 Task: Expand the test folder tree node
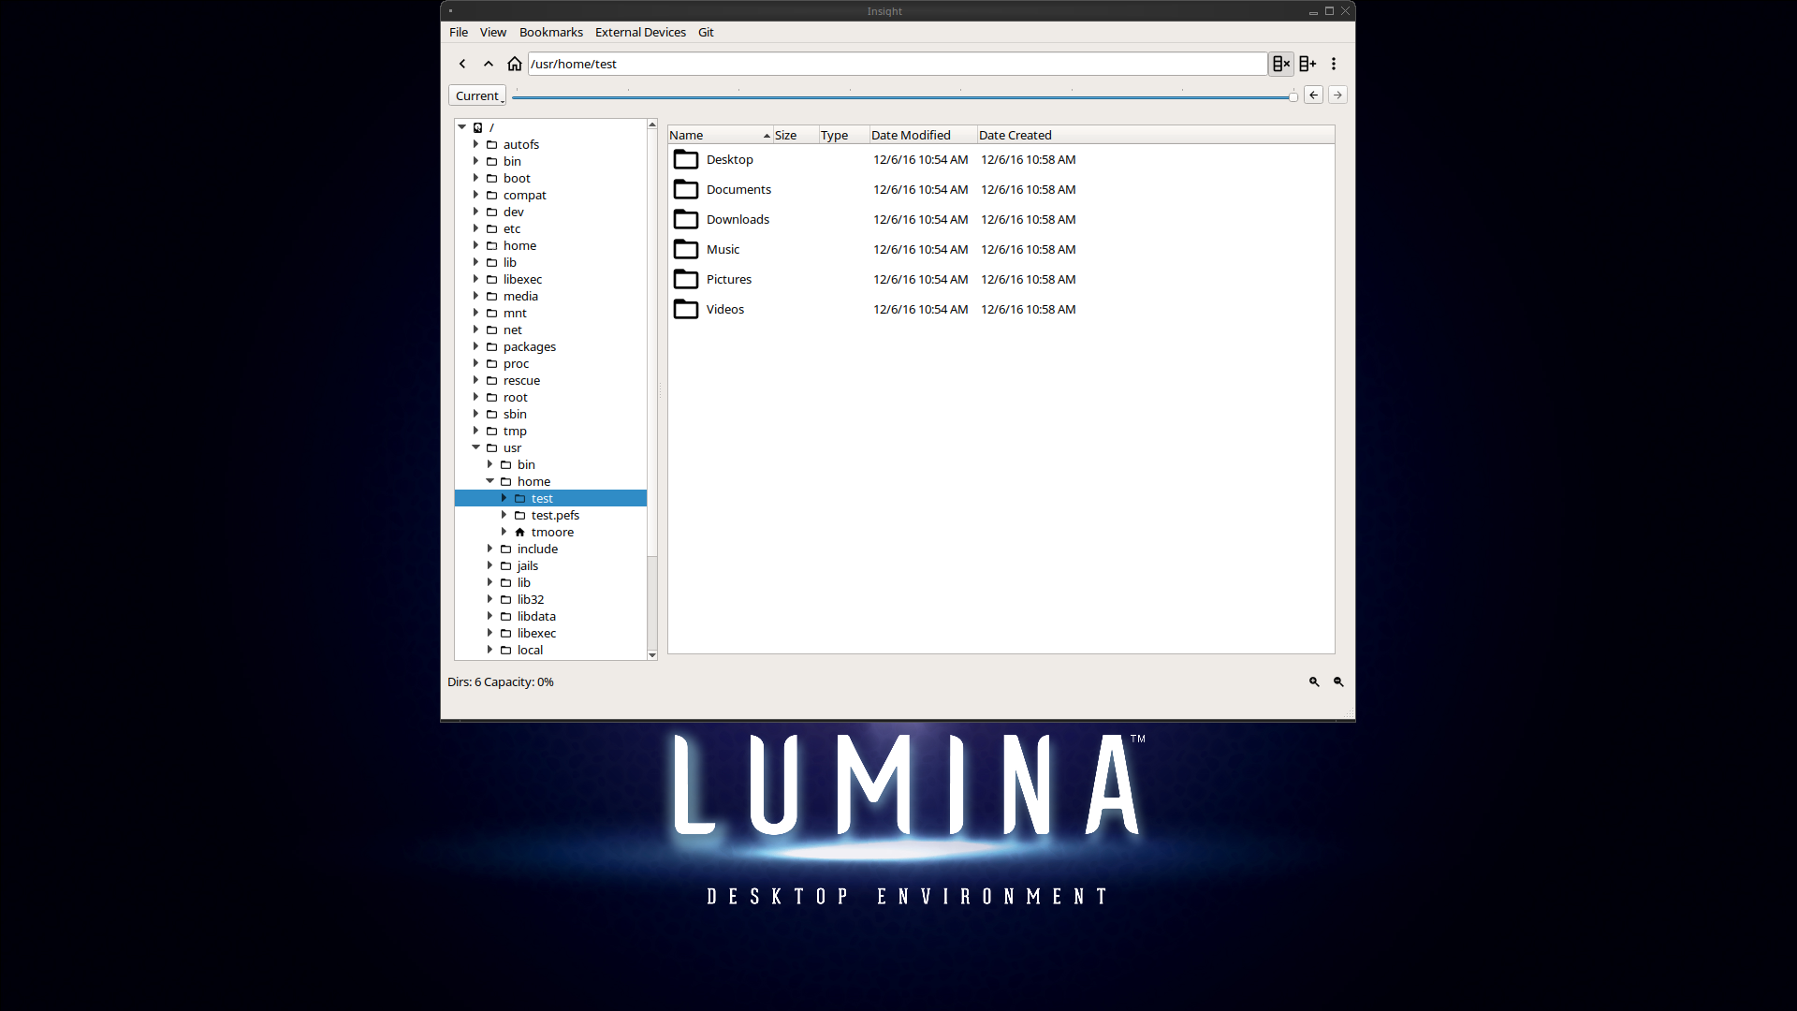click(x=504, y=498)
